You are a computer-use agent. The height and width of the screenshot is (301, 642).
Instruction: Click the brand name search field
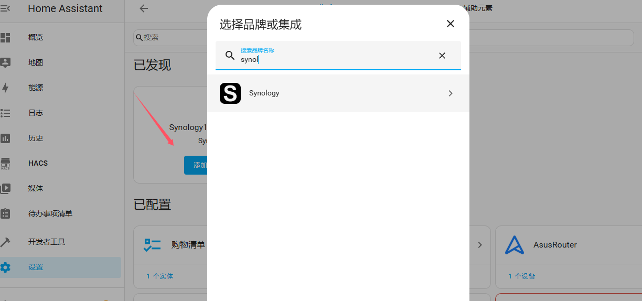coord(338,56)
